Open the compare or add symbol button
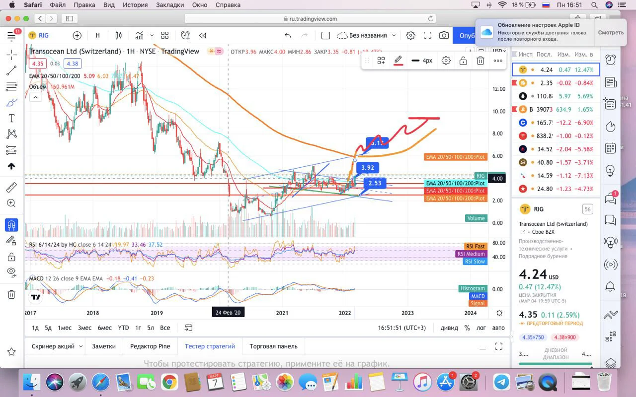The height and width of the screenshot is (397, 636). pos(77,35)
